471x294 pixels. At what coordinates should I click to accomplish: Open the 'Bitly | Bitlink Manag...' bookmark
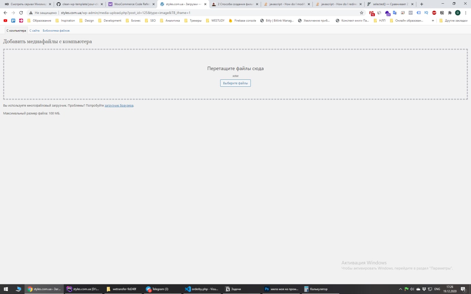[x=277, y=21]
